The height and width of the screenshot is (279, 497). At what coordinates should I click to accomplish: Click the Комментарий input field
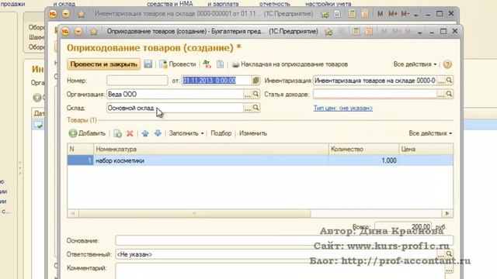pyautogui.click(x=280, y=270)
